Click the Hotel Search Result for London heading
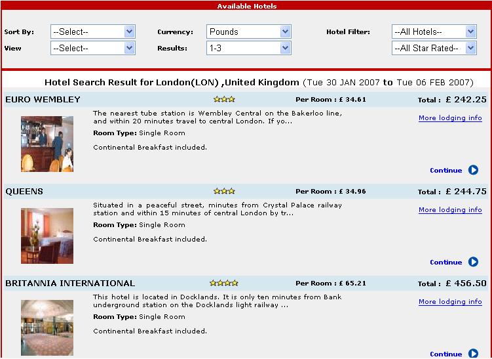This screenshot has height=359, width=492. tap(259, 82)
